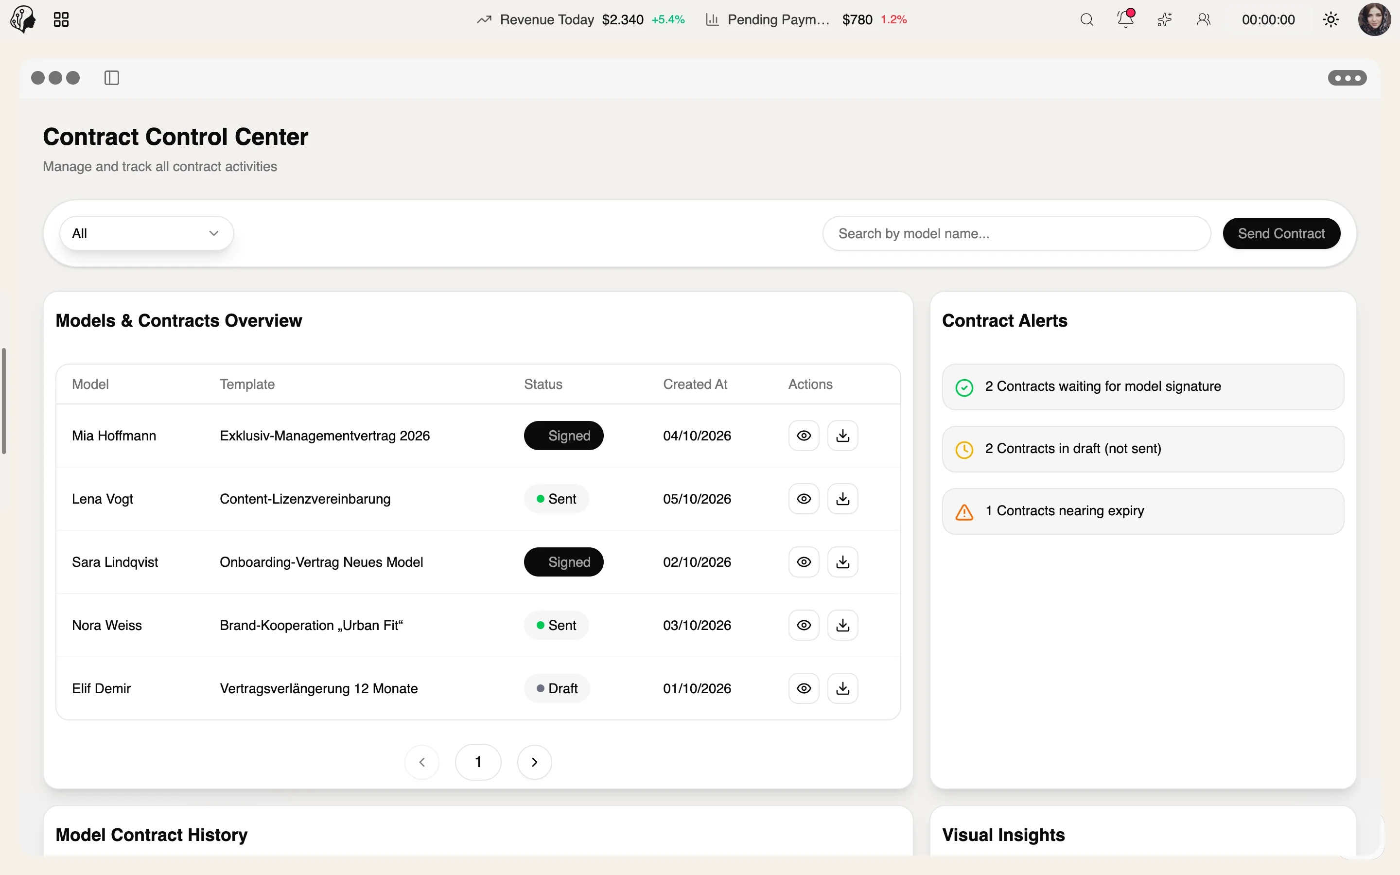Click the 00:00:00 timer display
Screen dimensions: 1400x875
tap(1268, 19)
